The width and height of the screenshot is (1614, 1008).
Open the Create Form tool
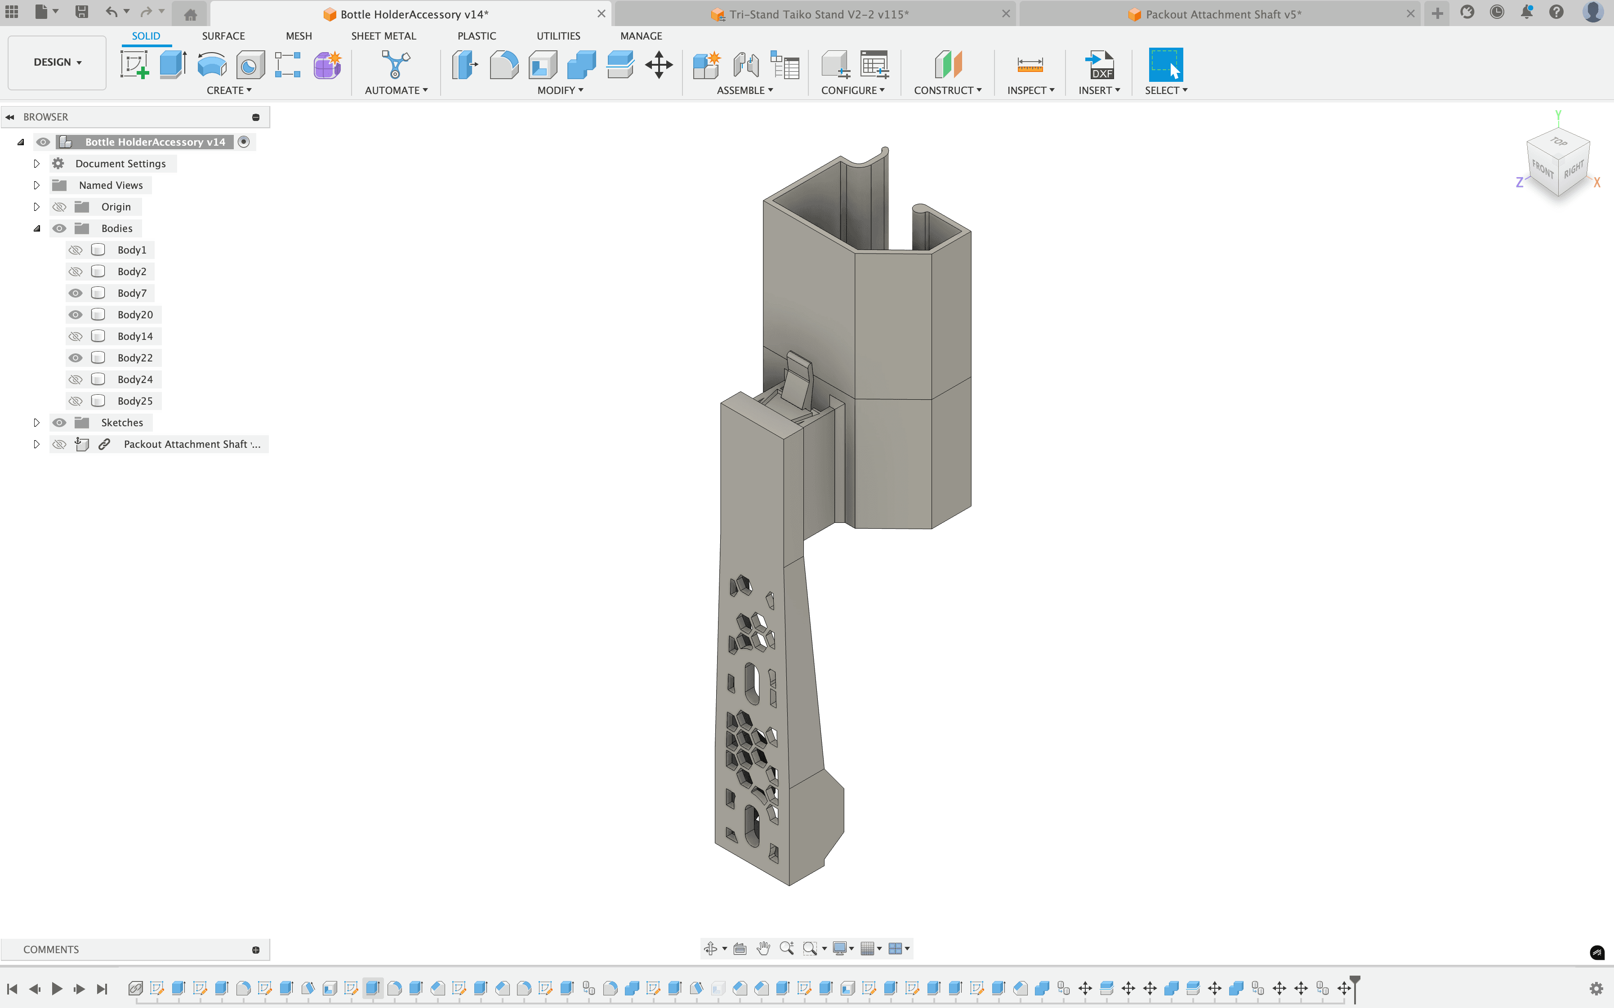pyautogui.click(x=327, y=65)
